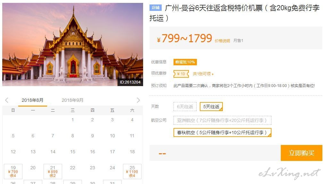
Task: Open the 价格说明 price explanation link
Action: [222, 41]
